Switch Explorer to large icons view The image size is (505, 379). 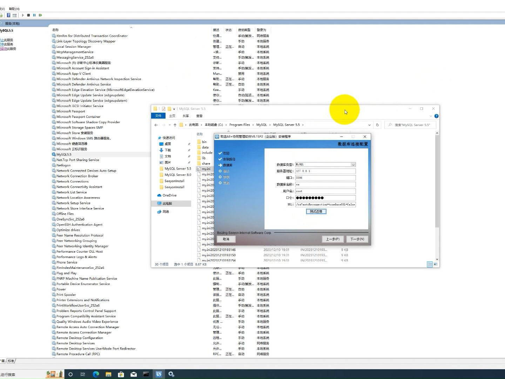(436, 264)
